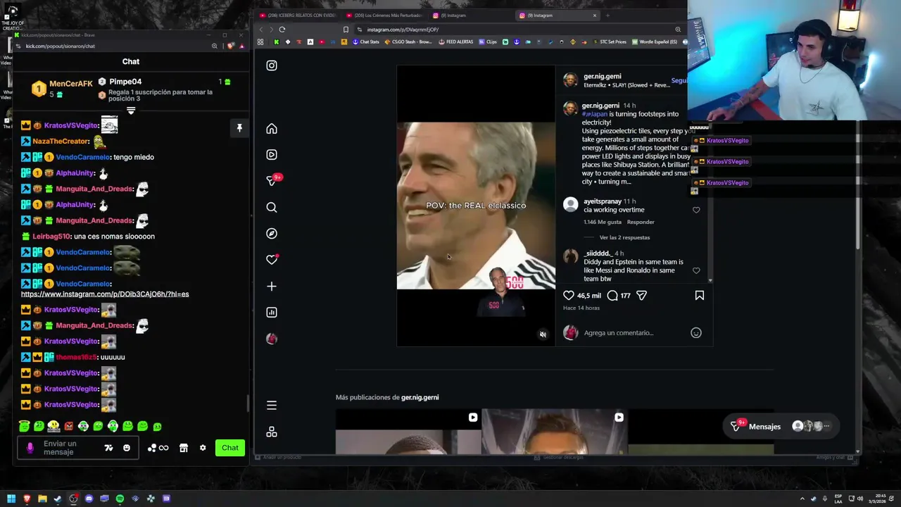Open the Explore compass icon

[x=272, y=234]
